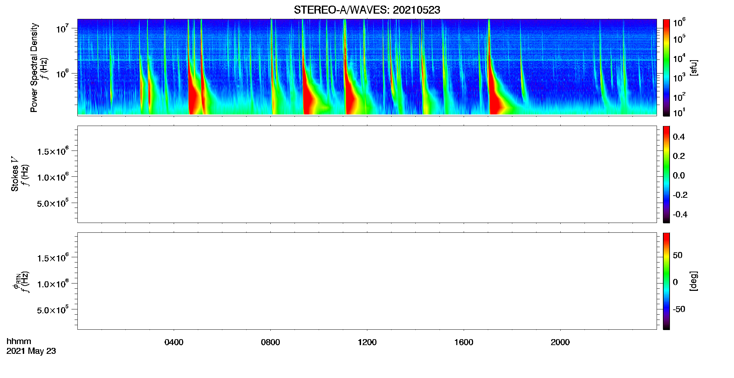734x378 pixels.
Task: Click the 0.4 tick on Stokes color bar
Action: [679, 137]
